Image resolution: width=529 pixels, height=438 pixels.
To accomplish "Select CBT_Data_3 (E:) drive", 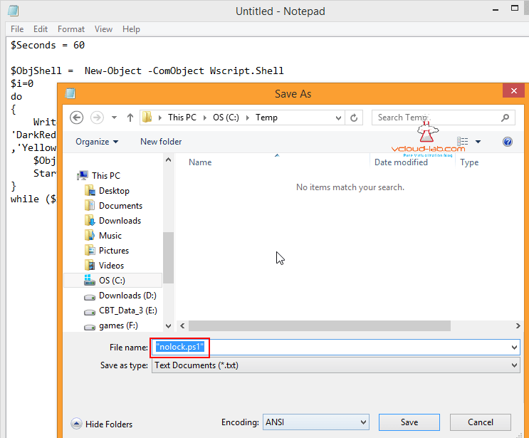I will coord(128,311).
